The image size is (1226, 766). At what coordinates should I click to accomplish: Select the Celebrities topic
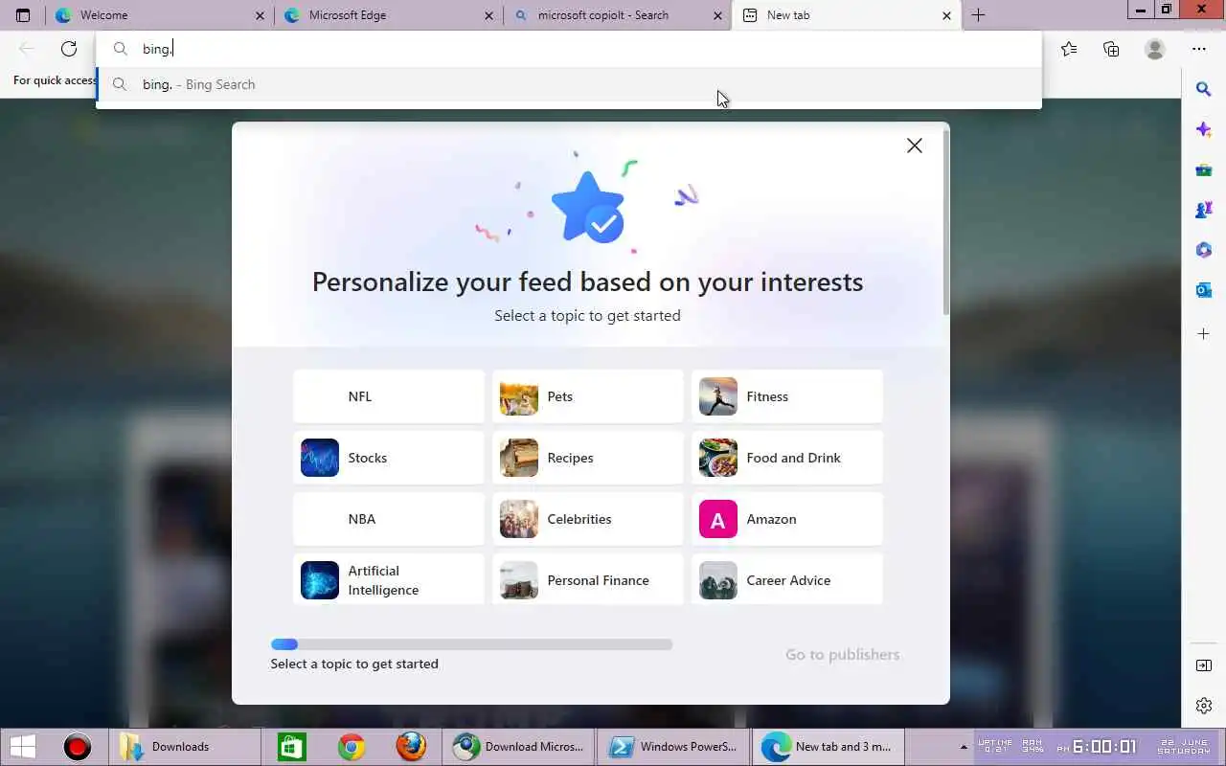(x=588, y=519)
